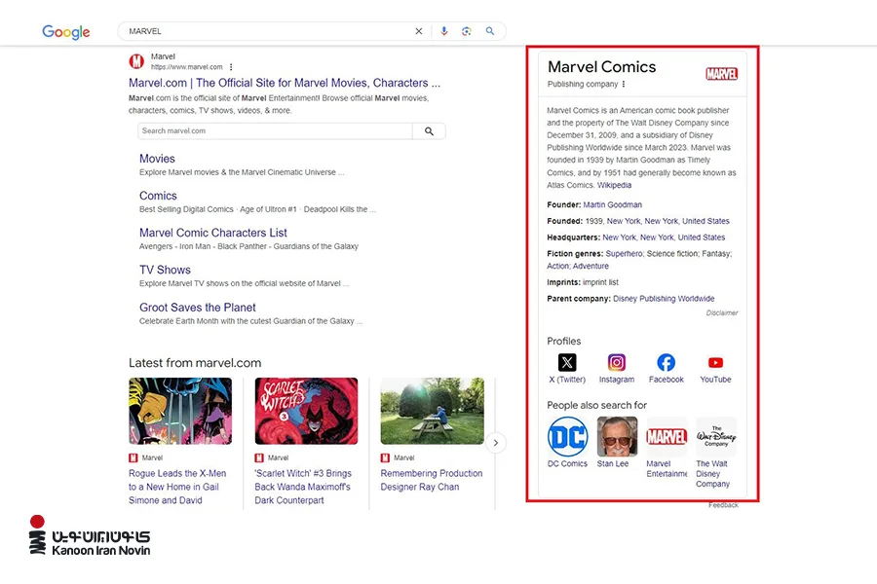Open 'Rogue Leads the X-Men' article title
The image size is (877, 584).
point(177,487)
